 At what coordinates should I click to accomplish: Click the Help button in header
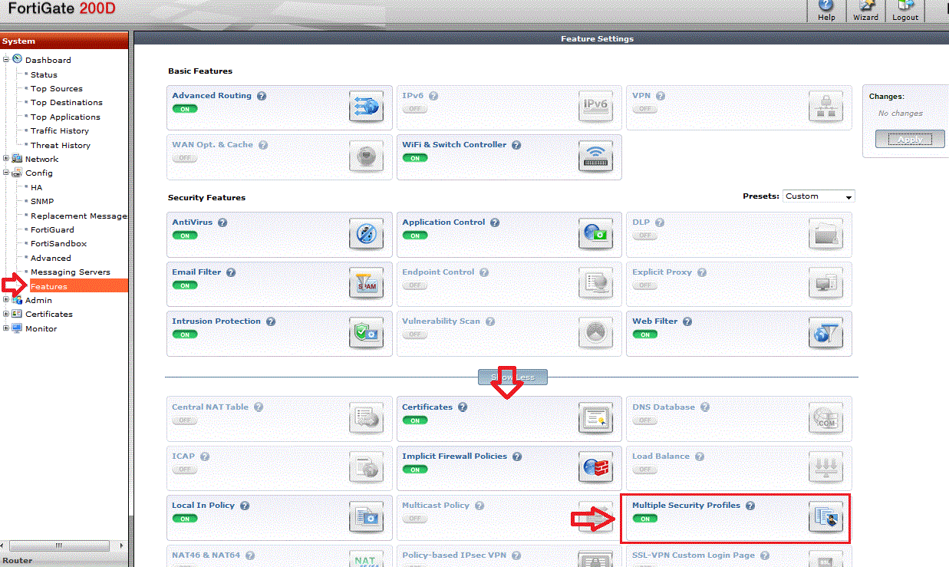point(826,11)
